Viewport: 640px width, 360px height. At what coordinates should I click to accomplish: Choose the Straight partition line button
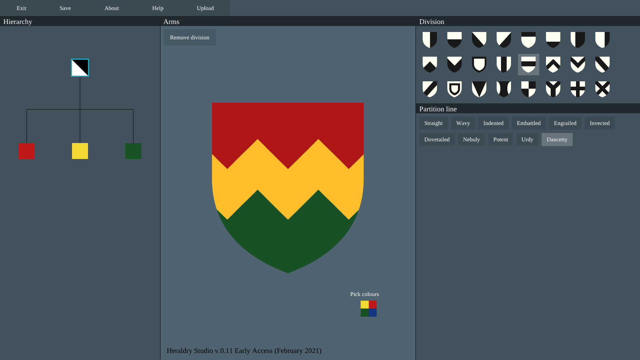(x=433, y=123)
